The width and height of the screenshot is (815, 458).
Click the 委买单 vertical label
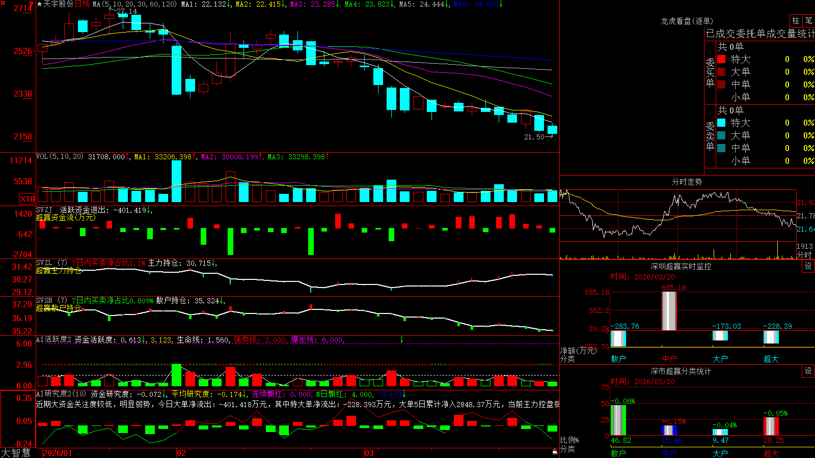tap(710, 72)
